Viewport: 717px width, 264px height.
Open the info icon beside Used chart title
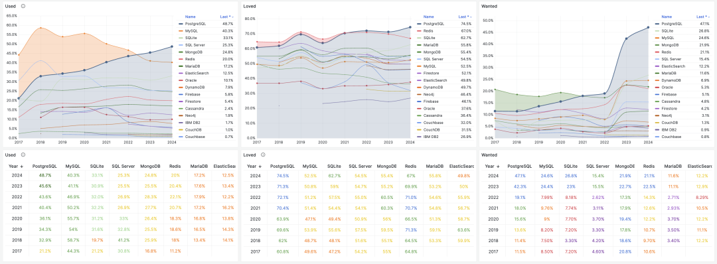(23, 7)
